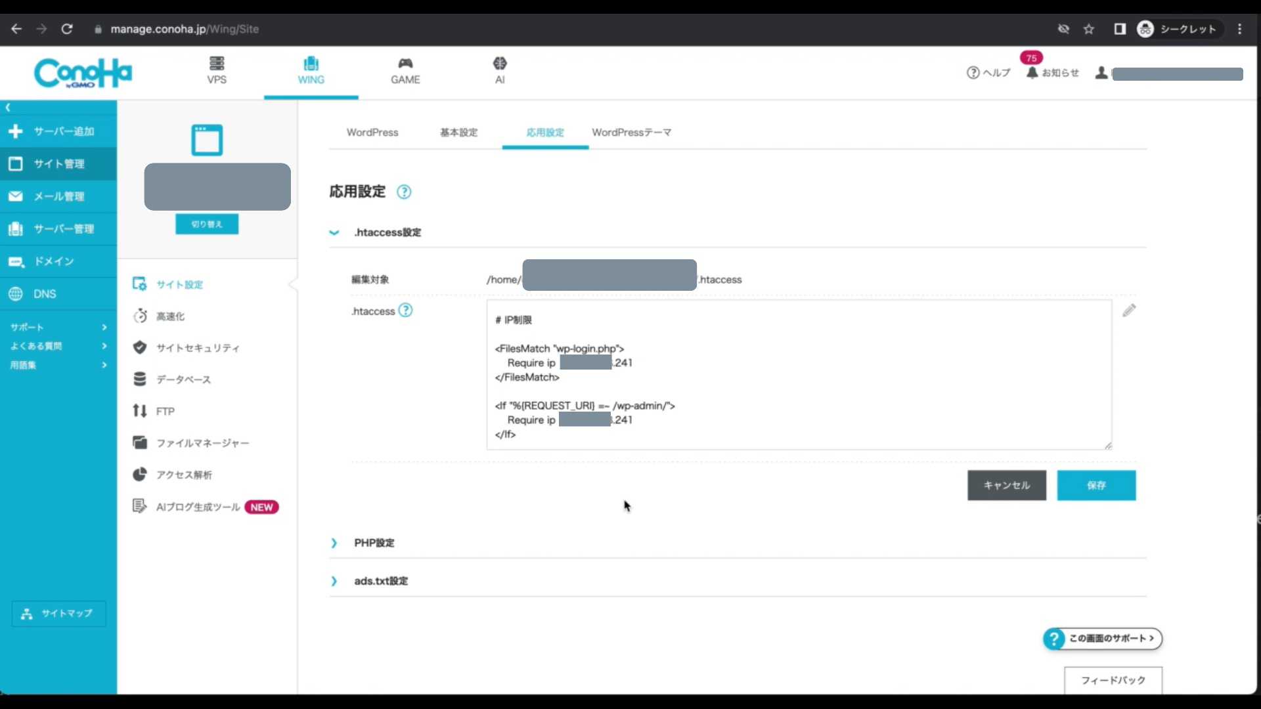Click the .htaccess field help icon
The image size is (1261, 709).
point(406,311)
